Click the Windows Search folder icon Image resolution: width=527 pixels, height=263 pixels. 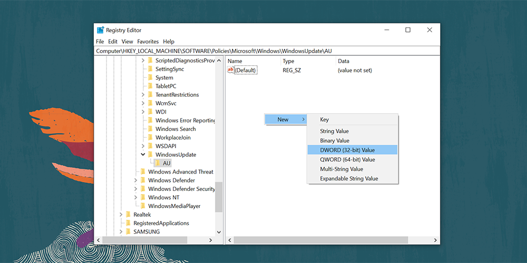click(x=150, y=129)
